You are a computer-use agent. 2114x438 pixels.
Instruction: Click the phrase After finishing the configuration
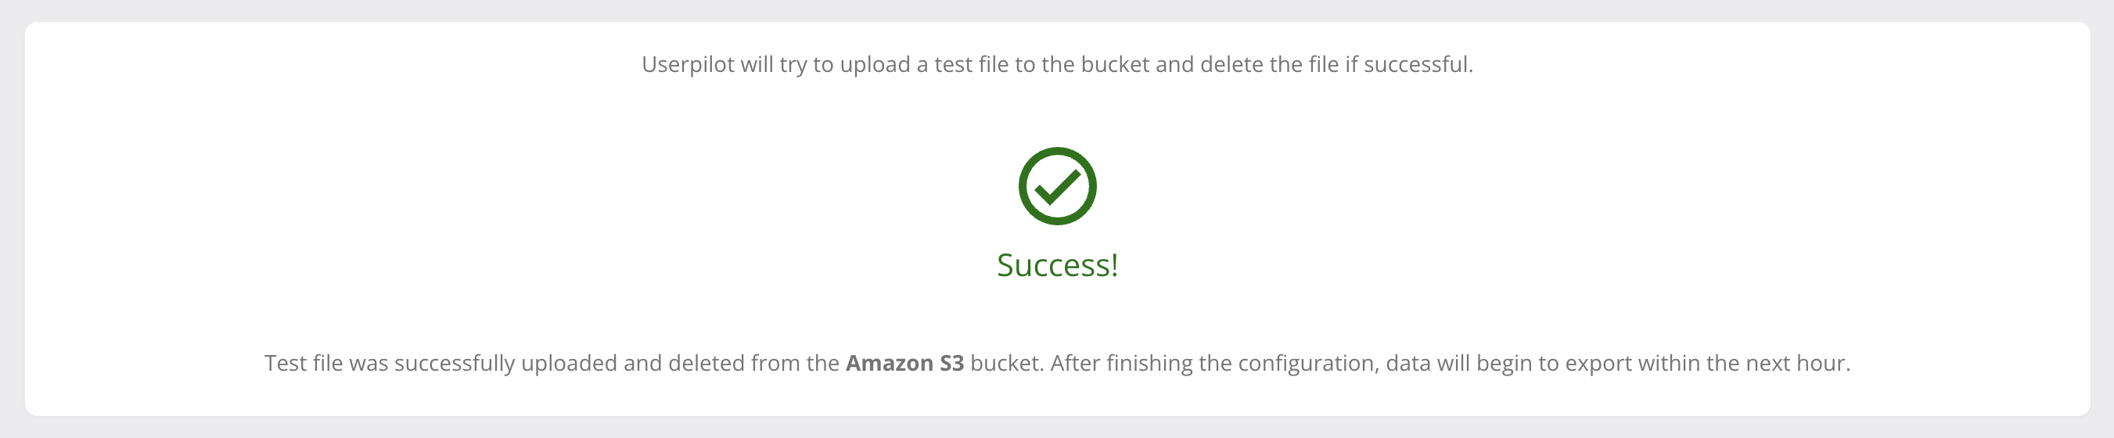pyautogui.click(x=1214, y=364)
